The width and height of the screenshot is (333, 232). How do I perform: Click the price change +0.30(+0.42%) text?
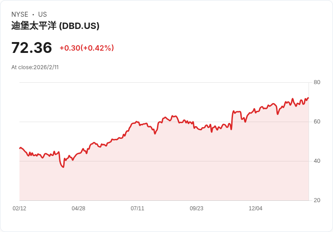pos(87,48)
